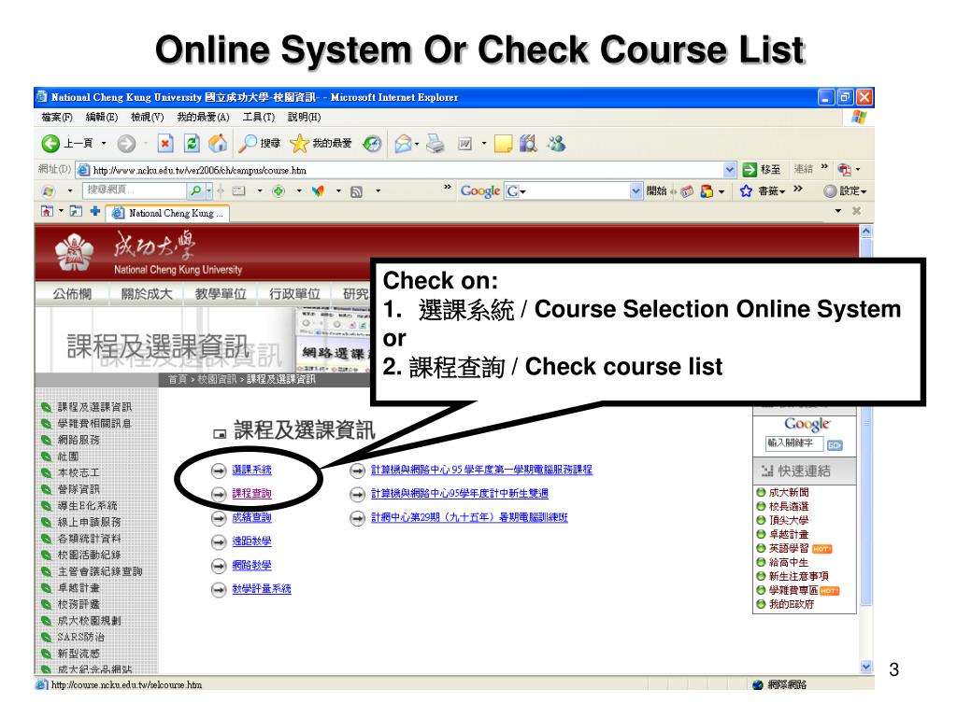Click the yellow note Discuss icon

point(503,144)
